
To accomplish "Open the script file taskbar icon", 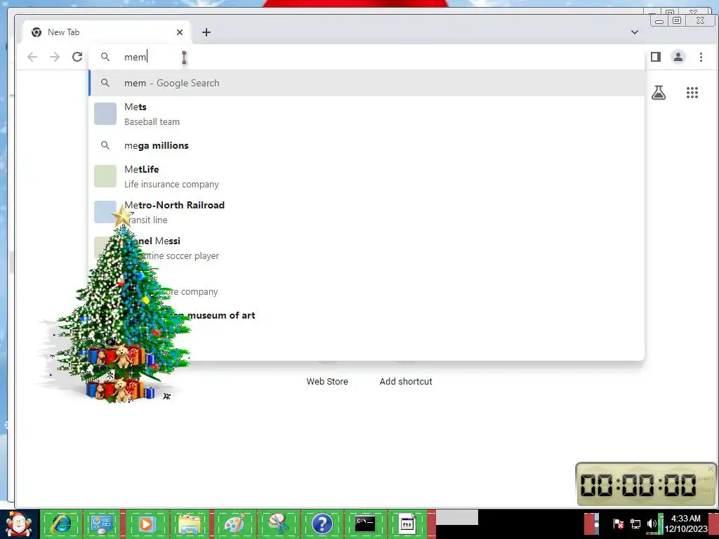I will point(408,524).
